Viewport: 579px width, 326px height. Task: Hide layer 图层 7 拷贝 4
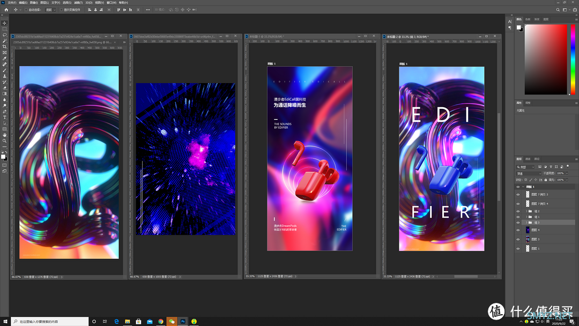click(518, 204)
